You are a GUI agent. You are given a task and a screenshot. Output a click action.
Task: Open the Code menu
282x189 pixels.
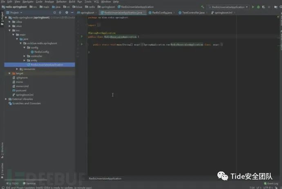pos(39,2)
